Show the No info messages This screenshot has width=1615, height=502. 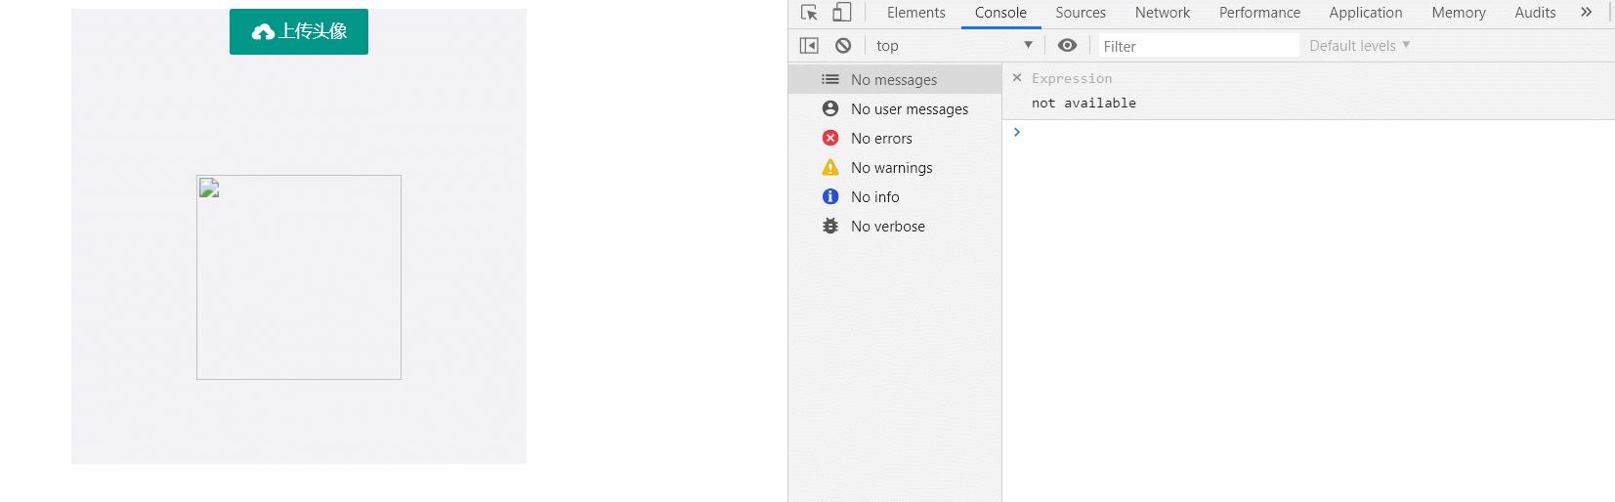pyautogui.click(x=874, y=197)
